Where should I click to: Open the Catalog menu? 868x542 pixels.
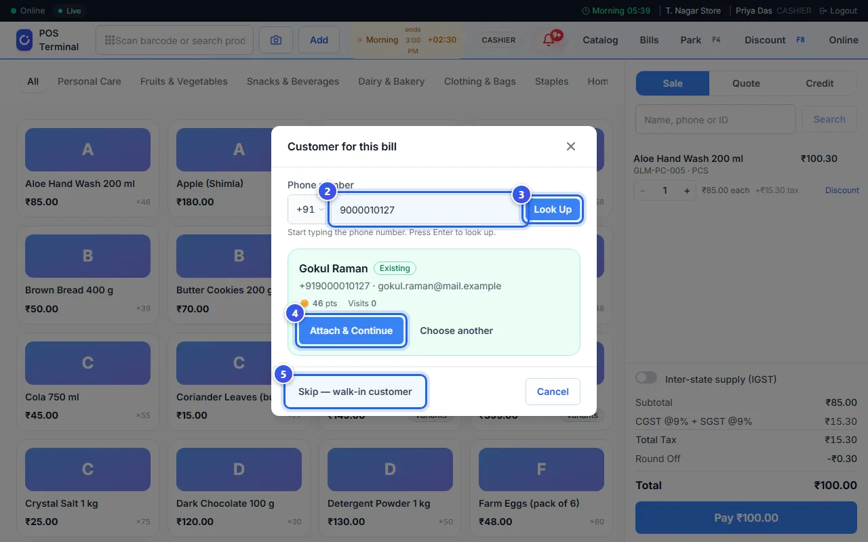coord(600,40)
